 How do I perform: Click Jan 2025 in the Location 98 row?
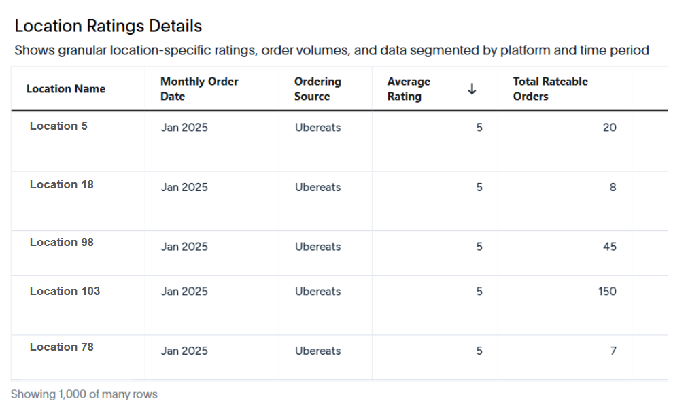tap(184, 247)
